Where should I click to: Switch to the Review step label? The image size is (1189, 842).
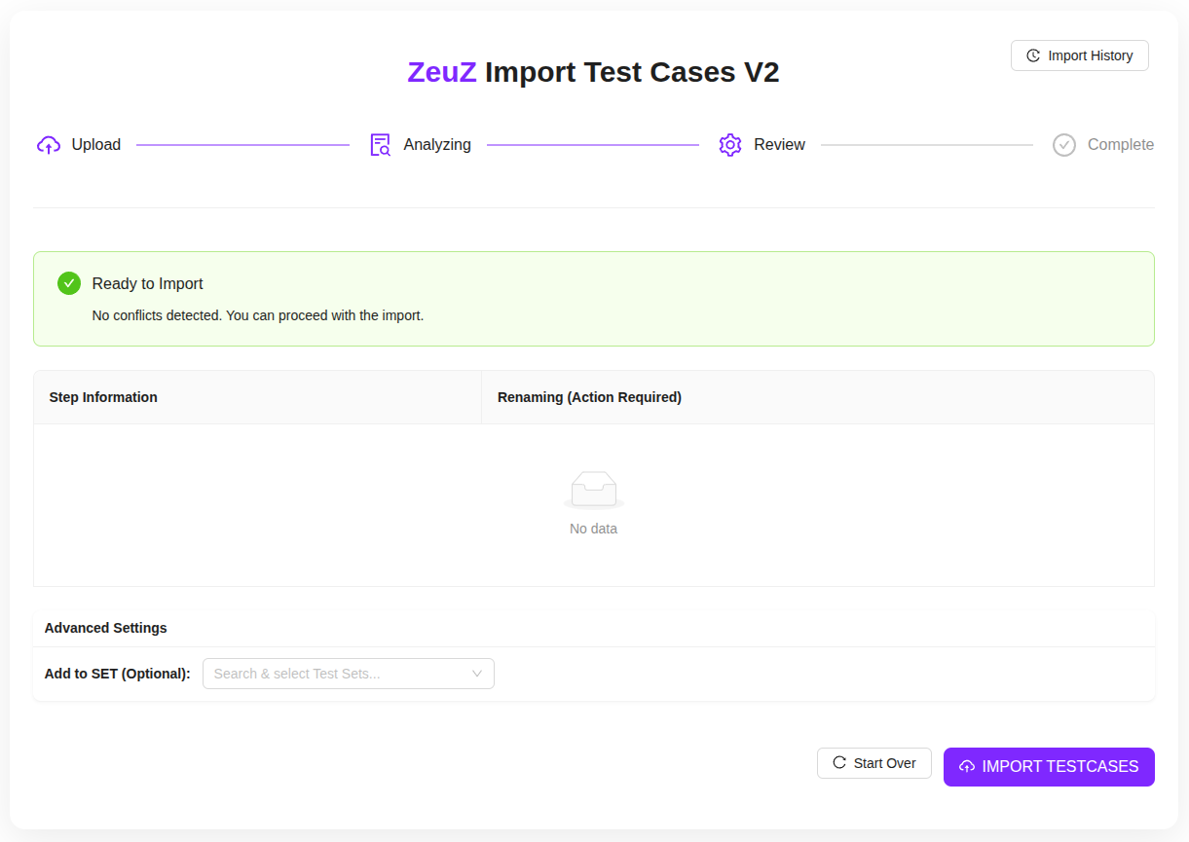[x=779, y=145]
